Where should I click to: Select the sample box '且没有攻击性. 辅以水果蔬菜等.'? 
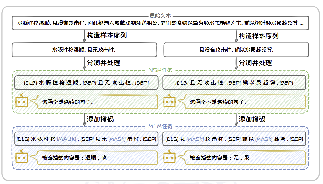[236, 50]
